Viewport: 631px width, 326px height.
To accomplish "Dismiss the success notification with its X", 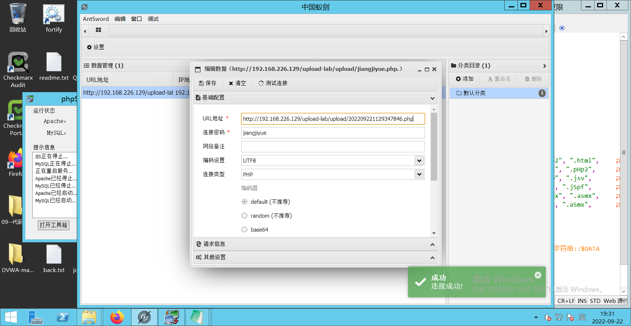I will [x=538, y=275].
